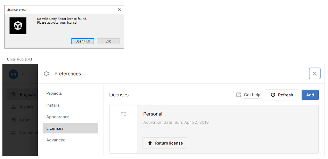Viewport: 328px width, 159px height.
Task: Click the Learn graduation cap icon
Action: 13,120
